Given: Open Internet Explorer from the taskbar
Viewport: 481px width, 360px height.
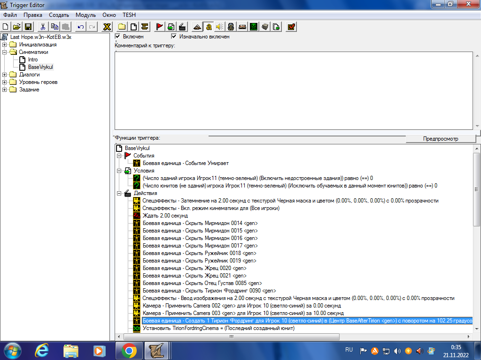Looking at the screenshot, I should coord(42,351).
